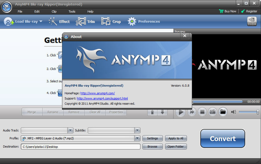The height and width of the screenshot is (164, 261).
Task: Click the preview playback progress bar
Action: 217,102
